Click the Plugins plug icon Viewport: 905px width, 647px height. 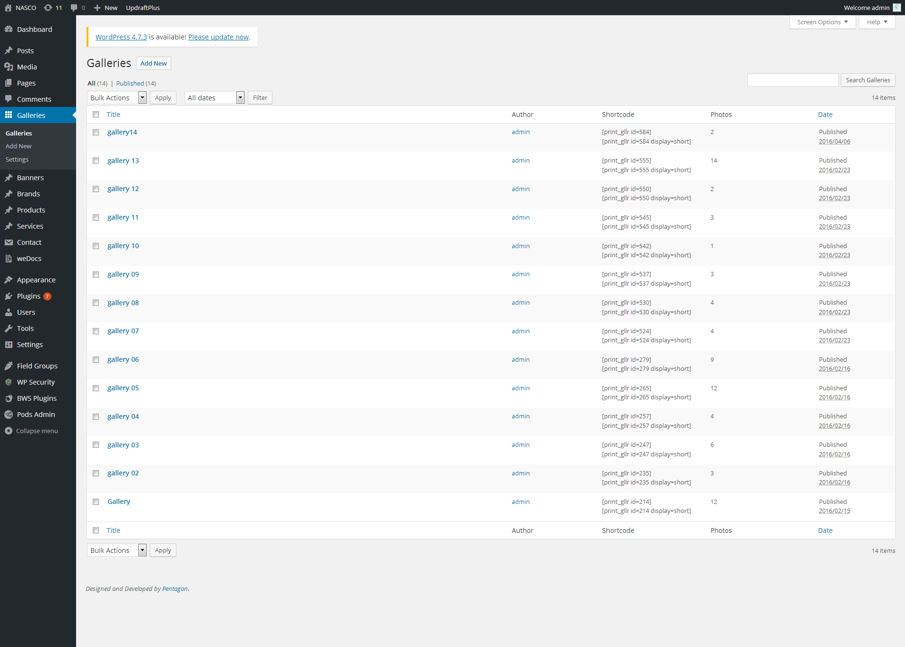(x=9, y=296)
